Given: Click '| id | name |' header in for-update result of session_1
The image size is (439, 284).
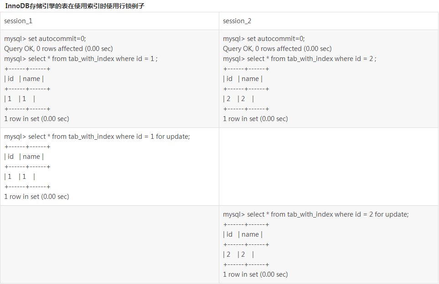Looking at the screenshot, I should coord(24,157).
